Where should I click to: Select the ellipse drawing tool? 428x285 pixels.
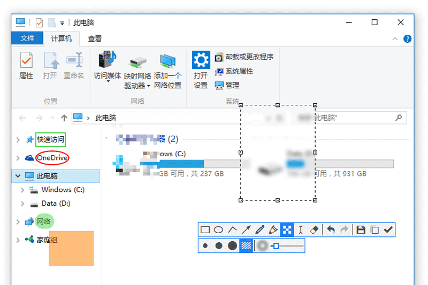[219, 230]
